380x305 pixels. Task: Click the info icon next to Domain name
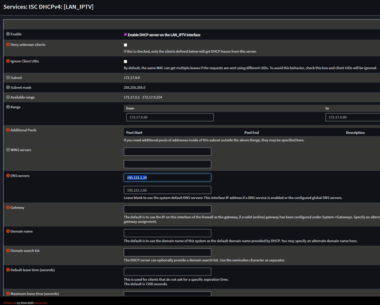pos(8,231)
